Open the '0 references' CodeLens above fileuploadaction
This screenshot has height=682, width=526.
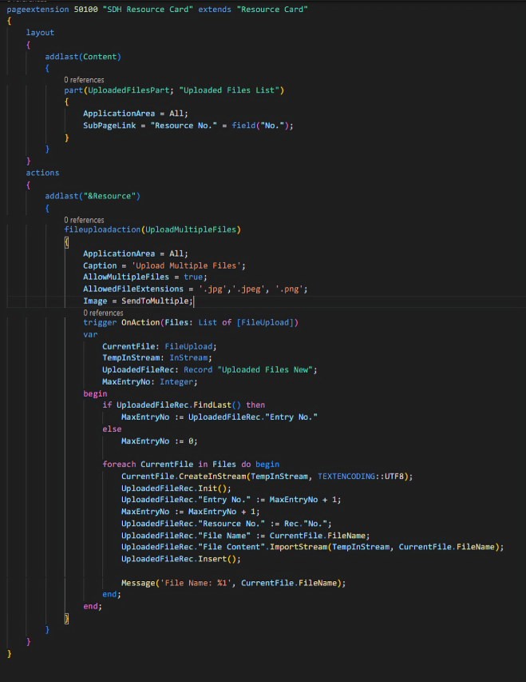tap(84, 220)
